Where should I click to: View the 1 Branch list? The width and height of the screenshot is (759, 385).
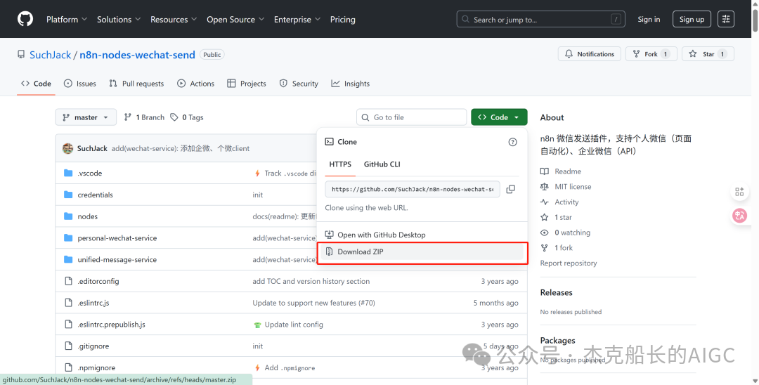(x=144, y=117)
